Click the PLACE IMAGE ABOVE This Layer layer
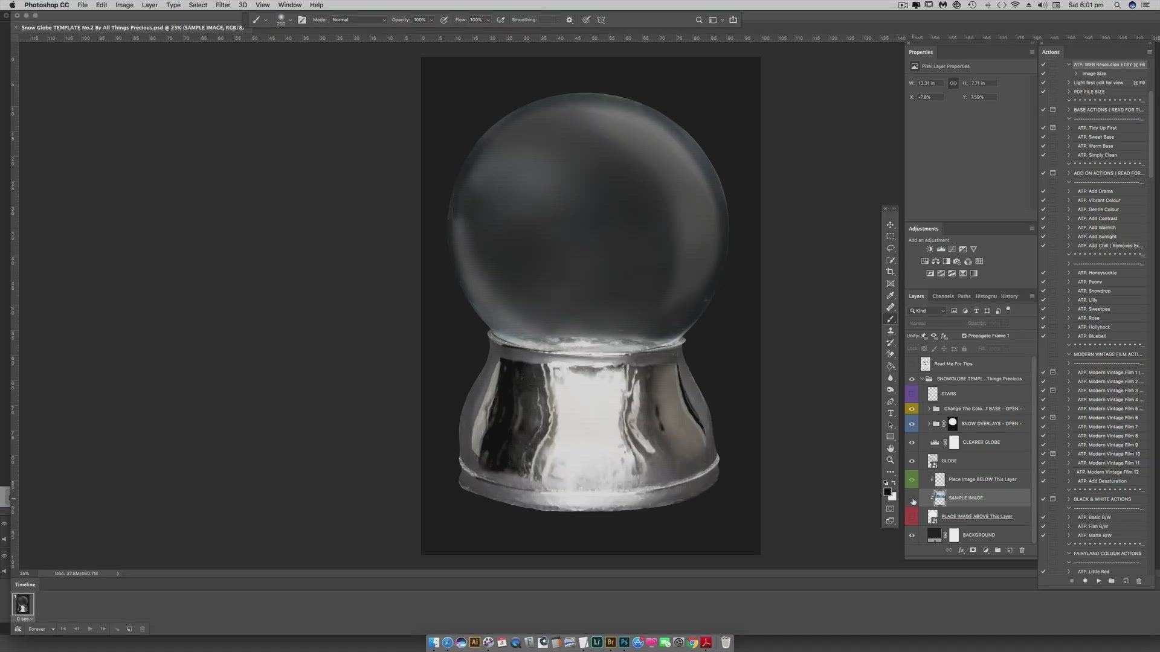1160x652 pixels. pos(976,516)
